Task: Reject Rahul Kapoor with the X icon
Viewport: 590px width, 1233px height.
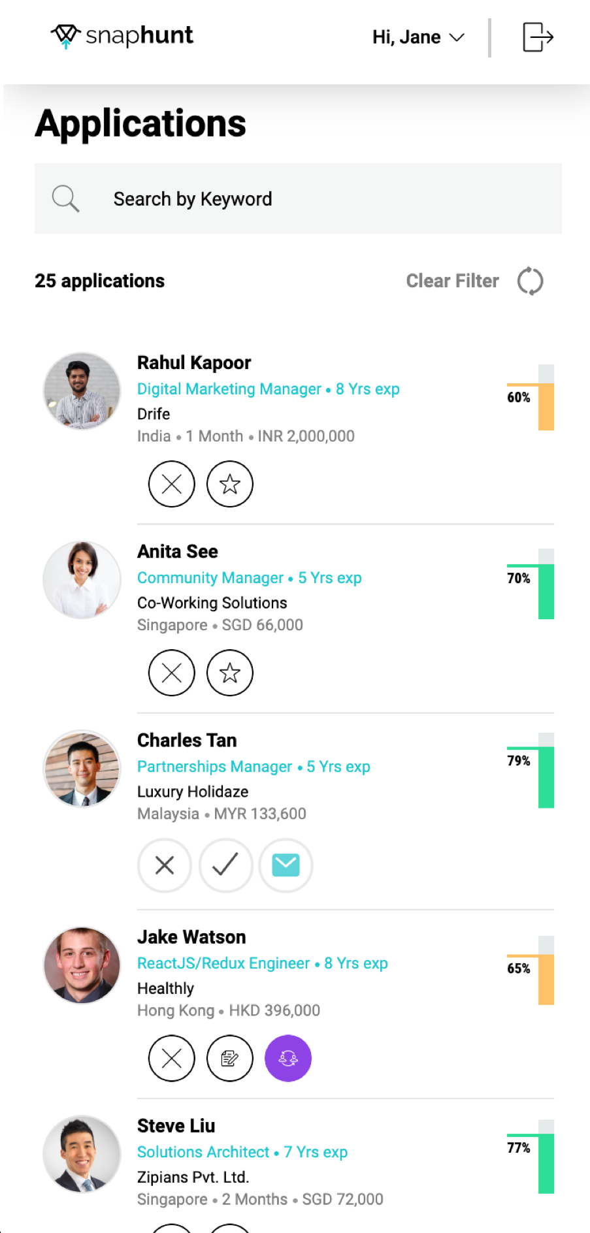Action: [172, 484]
